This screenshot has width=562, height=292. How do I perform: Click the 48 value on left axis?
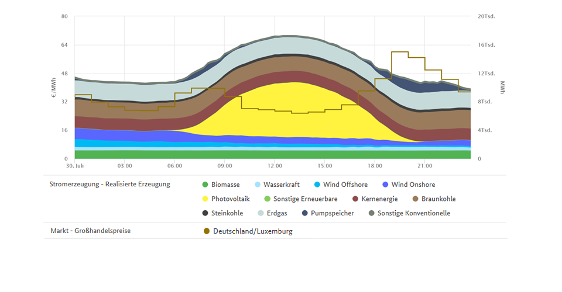point(64,74)
